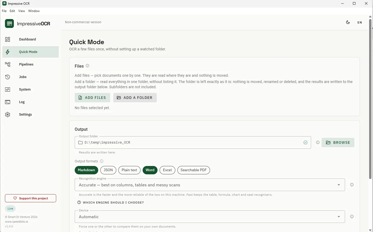This screenshot has width=373, height=232.
Task: Click the scrollbar up arrow
Action: pyautogui.click(x=370, y=17)
